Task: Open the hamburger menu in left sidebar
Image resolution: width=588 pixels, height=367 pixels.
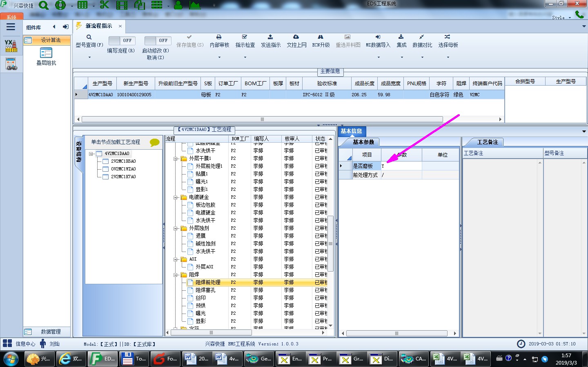Action: [11, 27]
